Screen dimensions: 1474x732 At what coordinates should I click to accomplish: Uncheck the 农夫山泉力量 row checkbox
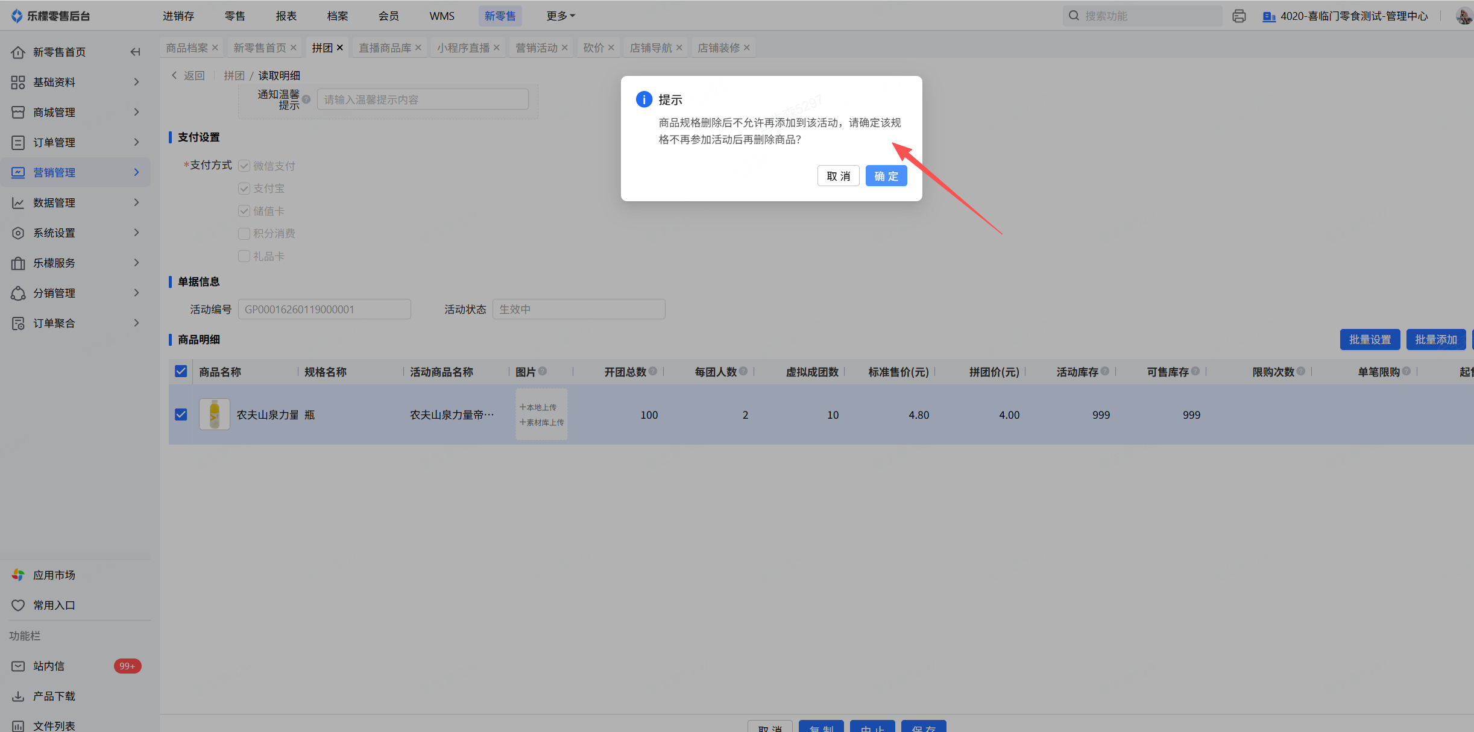(181, 414)
